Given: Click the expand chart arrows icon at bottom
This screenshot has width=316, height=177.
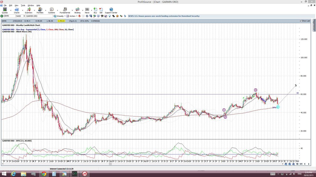Looking at the screenshot, I should (x=297, y=164).
